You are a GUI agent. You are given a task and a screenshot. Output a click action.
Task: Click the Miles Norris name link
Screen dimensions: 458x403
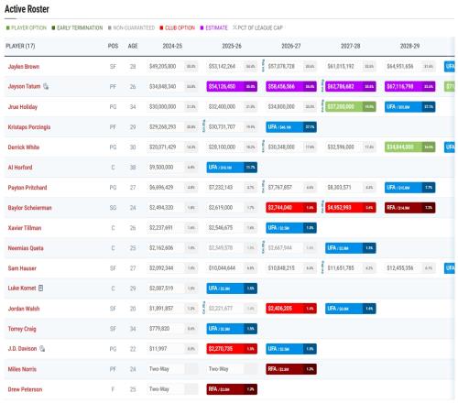[22, 369]
